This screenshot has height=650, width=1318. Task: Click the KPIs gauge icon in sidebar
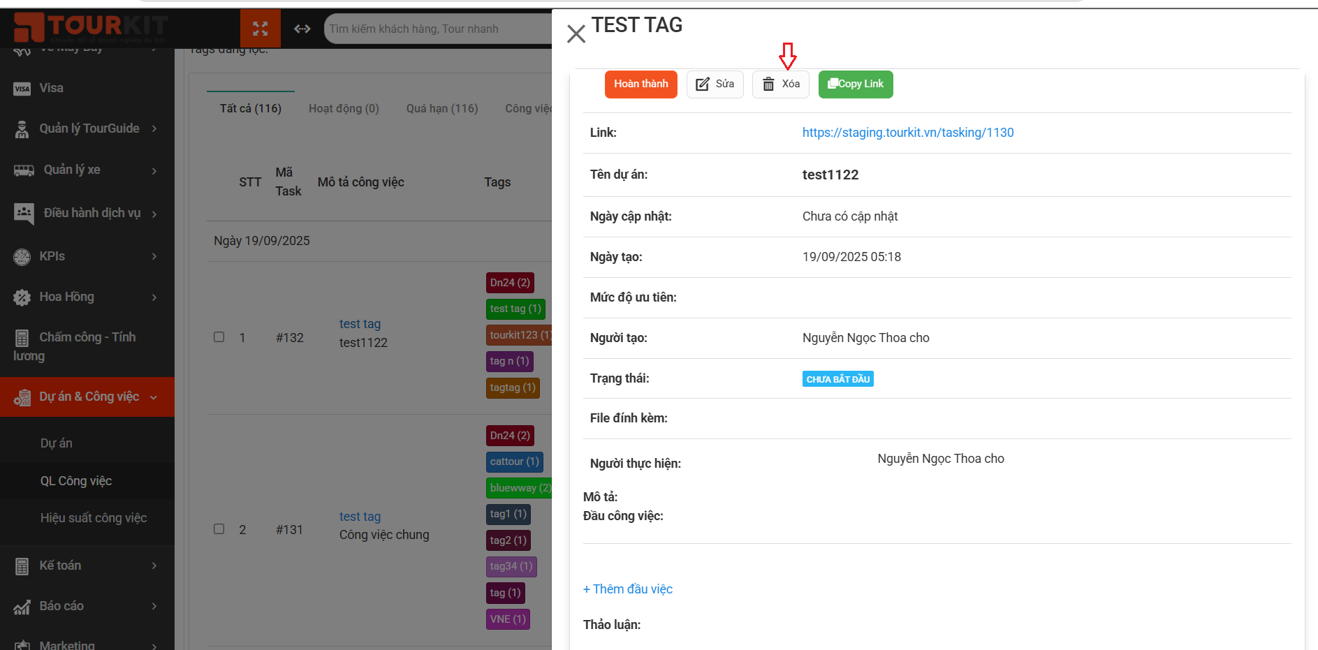pyautogui.click(x=22, y=257)
